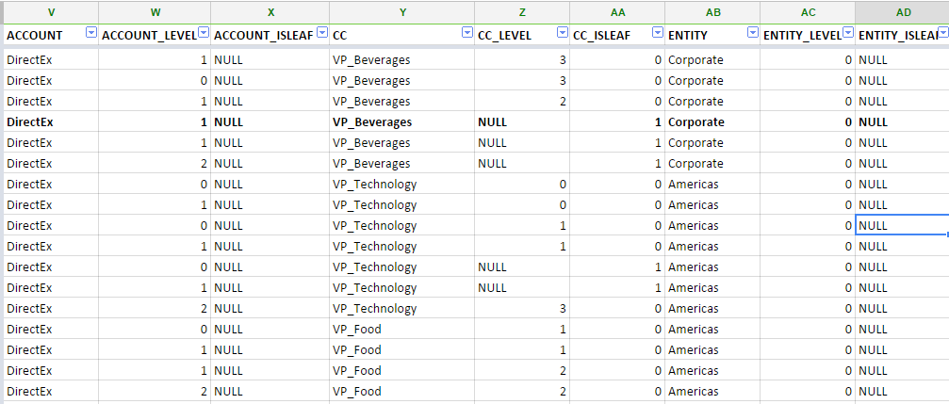Select CC_LEVEL 2 in the VP_Beverages row
The image size is (949, 404).
522,101
